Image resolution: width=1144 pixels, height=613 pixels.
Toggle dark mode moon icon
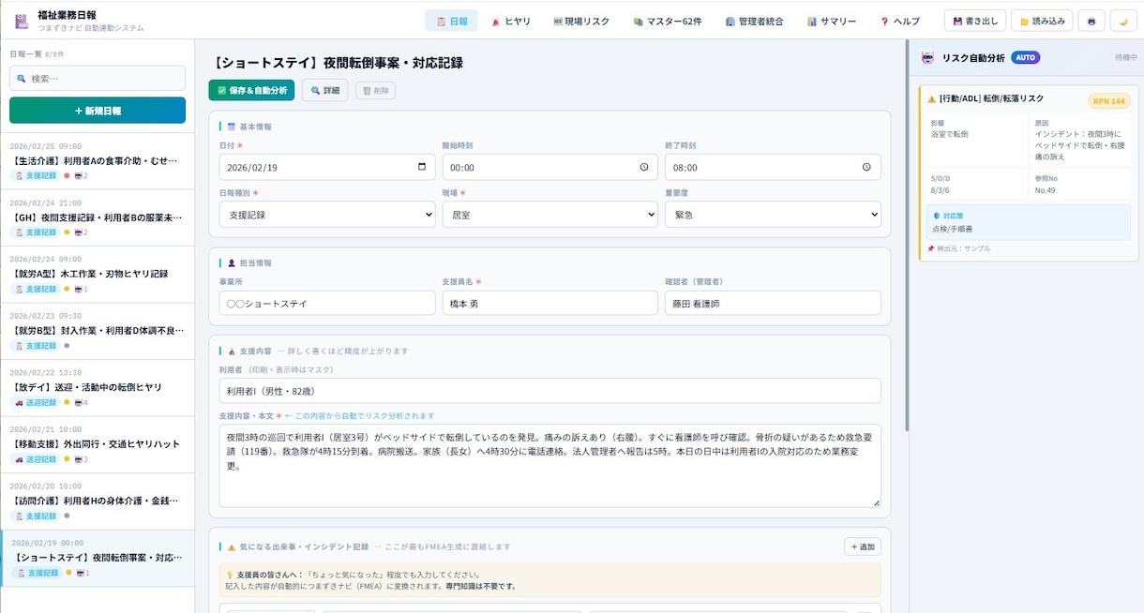pos(1123,21)
